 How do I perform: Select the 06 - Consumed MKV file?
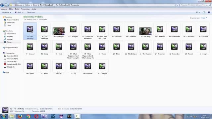[x=174, y=30]
